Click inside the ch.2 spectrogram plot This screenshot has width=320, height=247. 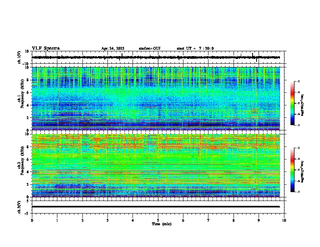(x=156, y=165)
